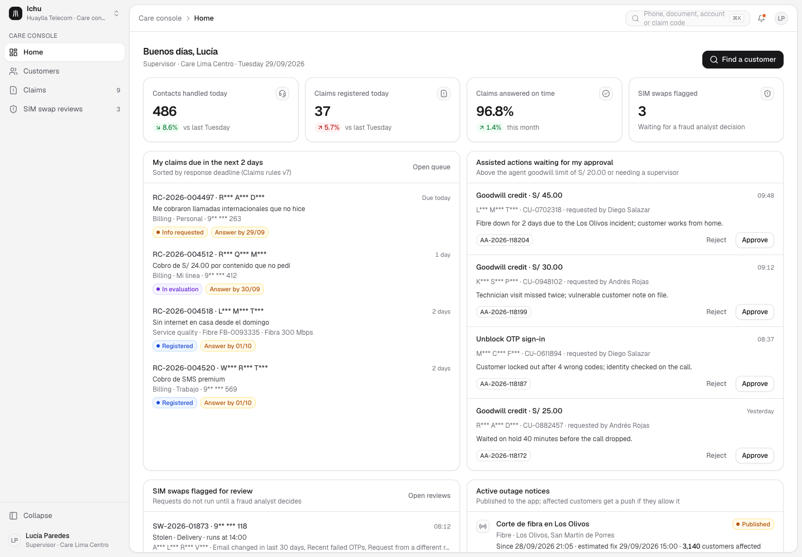Click the Ichu app logo icon

pos(16,13)
